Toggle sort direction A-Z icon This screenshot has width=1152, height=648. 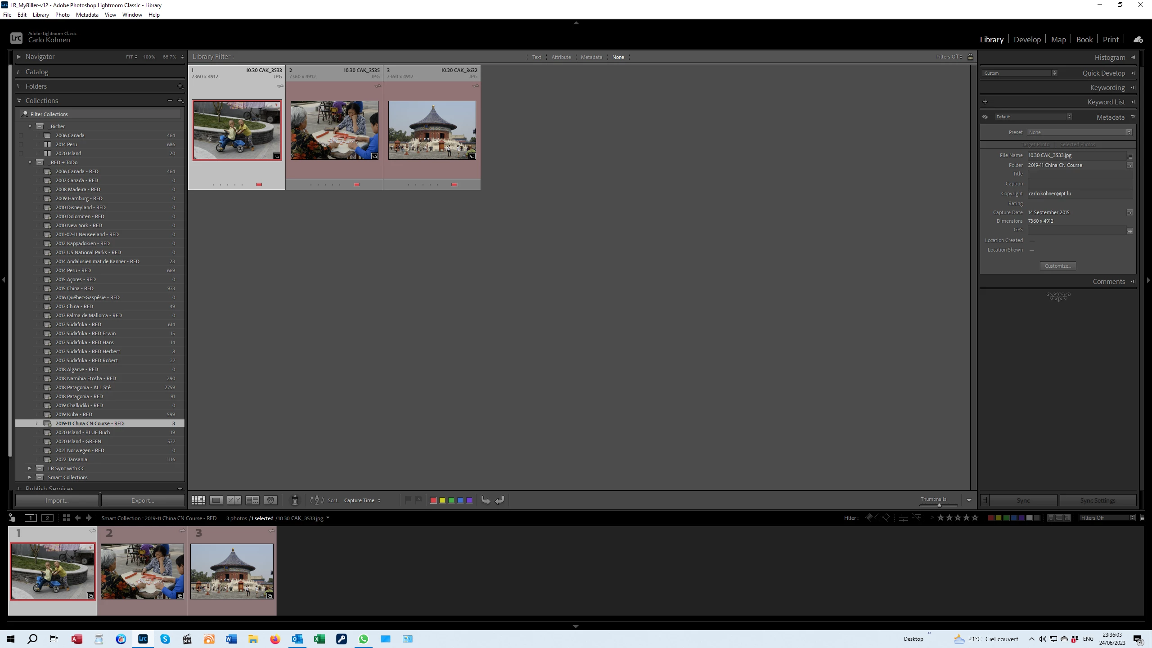(x=317, y=500)
